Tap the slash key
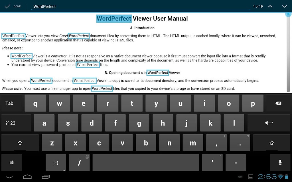Screen dimensions: 292x182 tap(79, 162)
